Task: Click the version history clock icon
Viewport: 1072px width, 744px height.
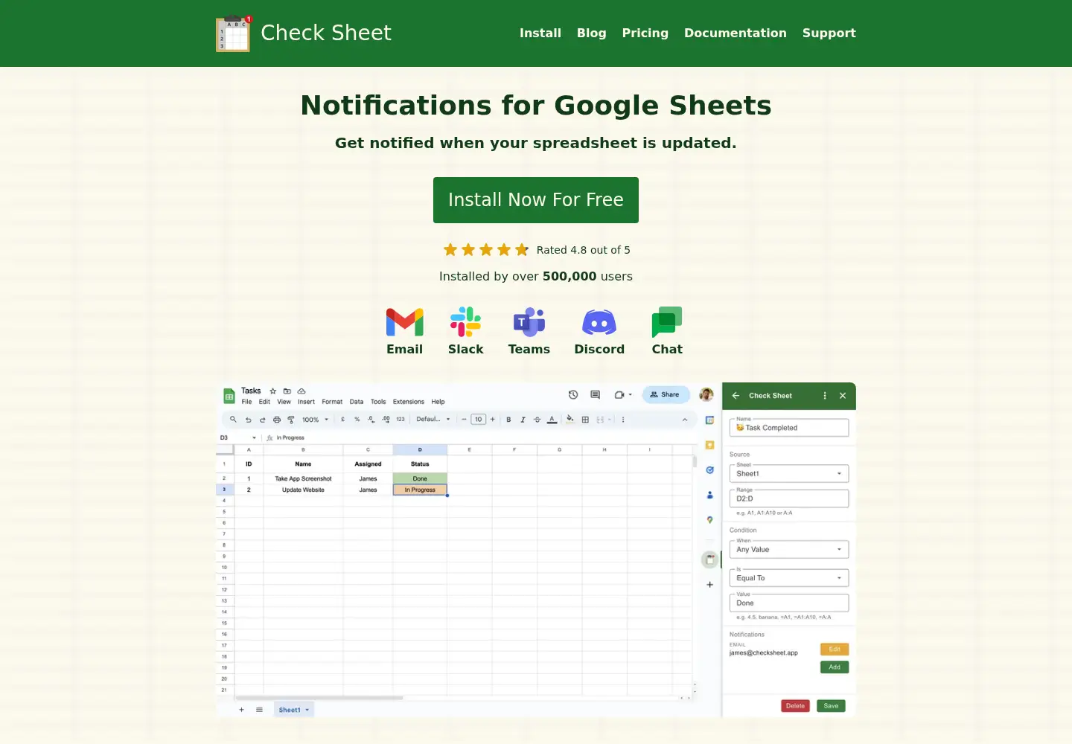Action: pyautogui.click(x=573, y=395)
